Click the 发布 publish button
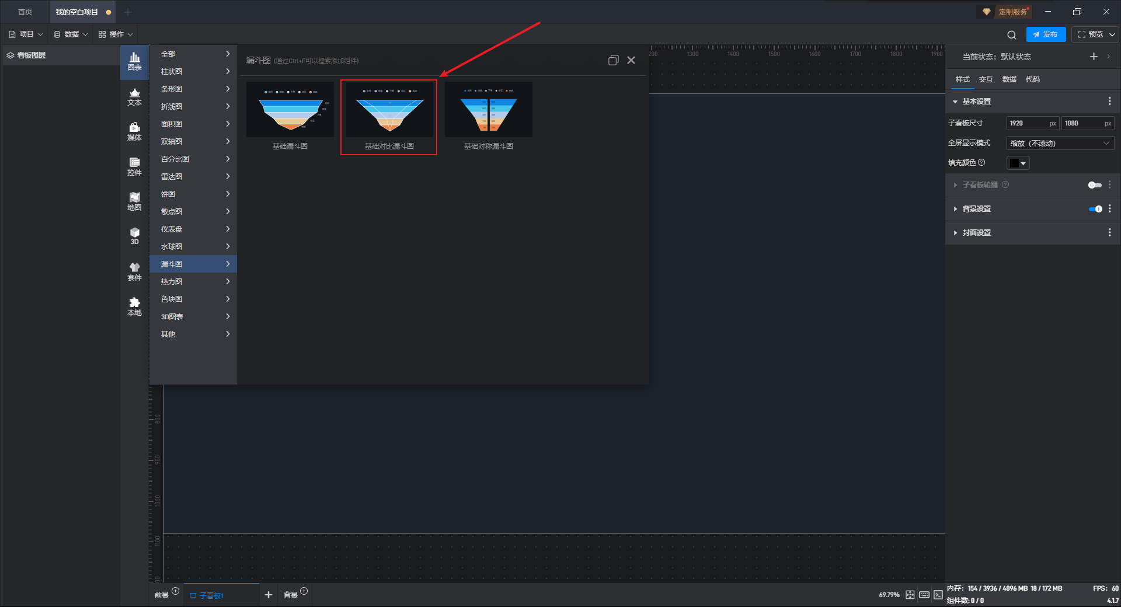This screenshot has width=1121, height=607. pos(1046,34)
